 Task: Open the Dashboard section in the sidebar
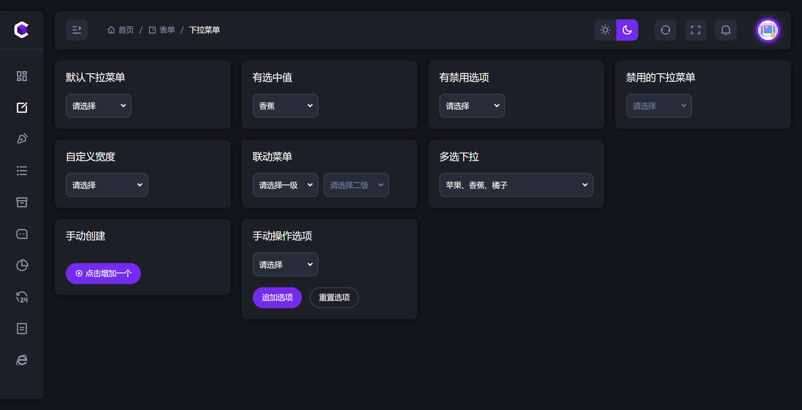tap(22, 76)
